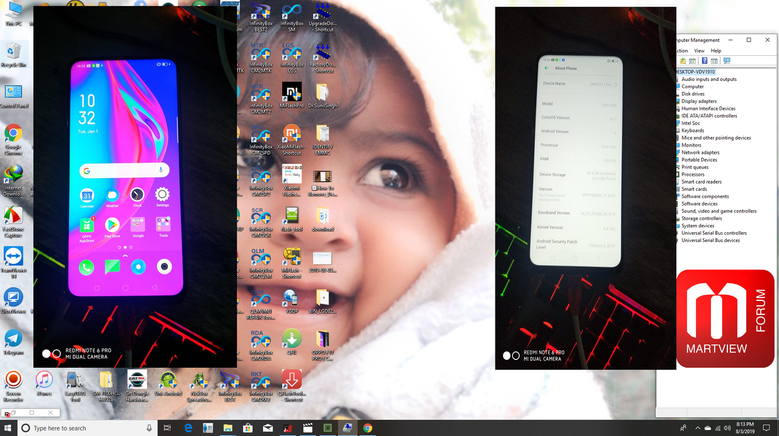Launch the FactoryDownload shortcut icon
The image size is (779, 436).
pos(323,58)
